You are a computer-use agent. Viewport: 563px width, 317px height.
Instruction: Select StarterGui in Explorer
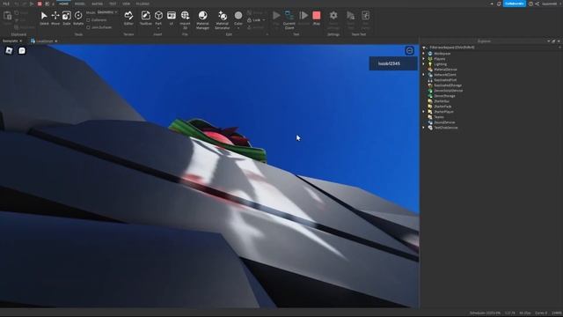pos(442,101)
